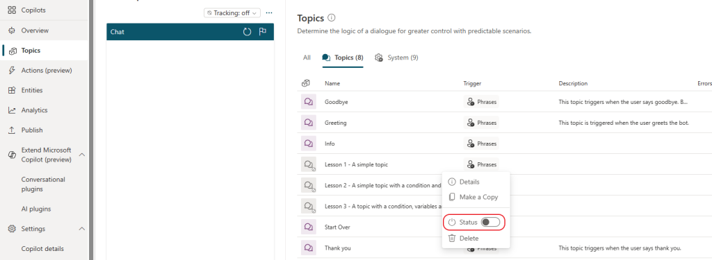Open Settings in sidebar
Image resolution: width=712 pixels, height=260 pixels.
pyautogui.click(x=33, y=229)
